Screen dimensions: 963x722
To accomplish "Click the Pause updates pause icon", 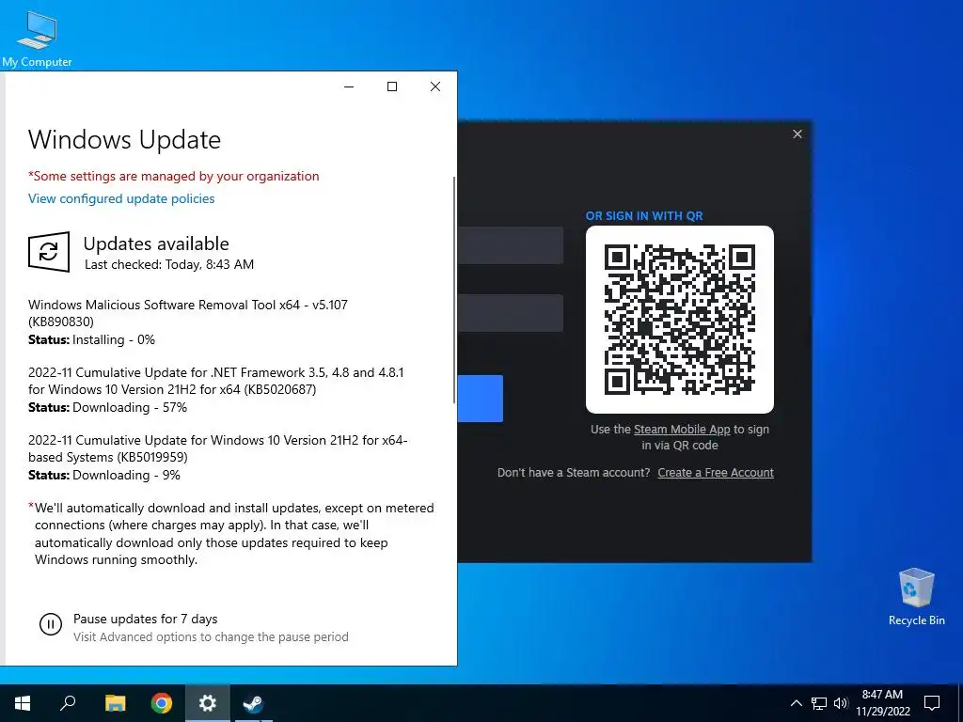I will click(51, 624).
